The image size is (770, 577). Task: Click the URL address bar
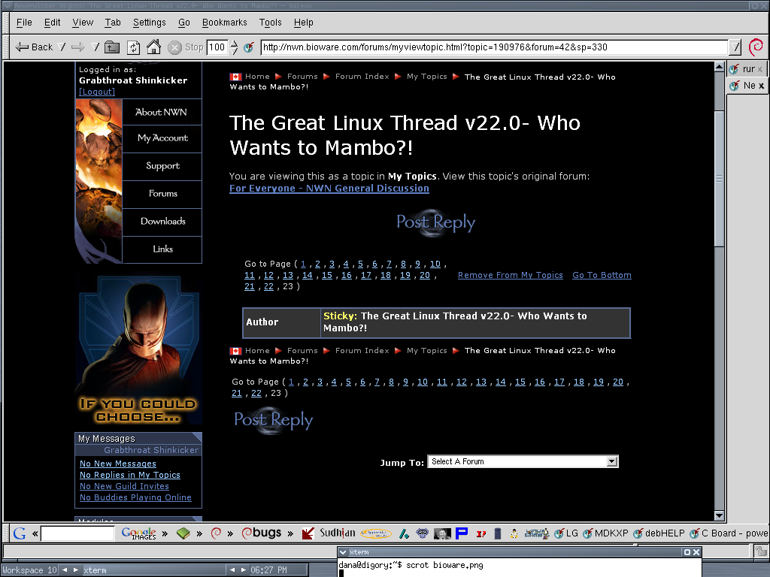tap(493, 47)
